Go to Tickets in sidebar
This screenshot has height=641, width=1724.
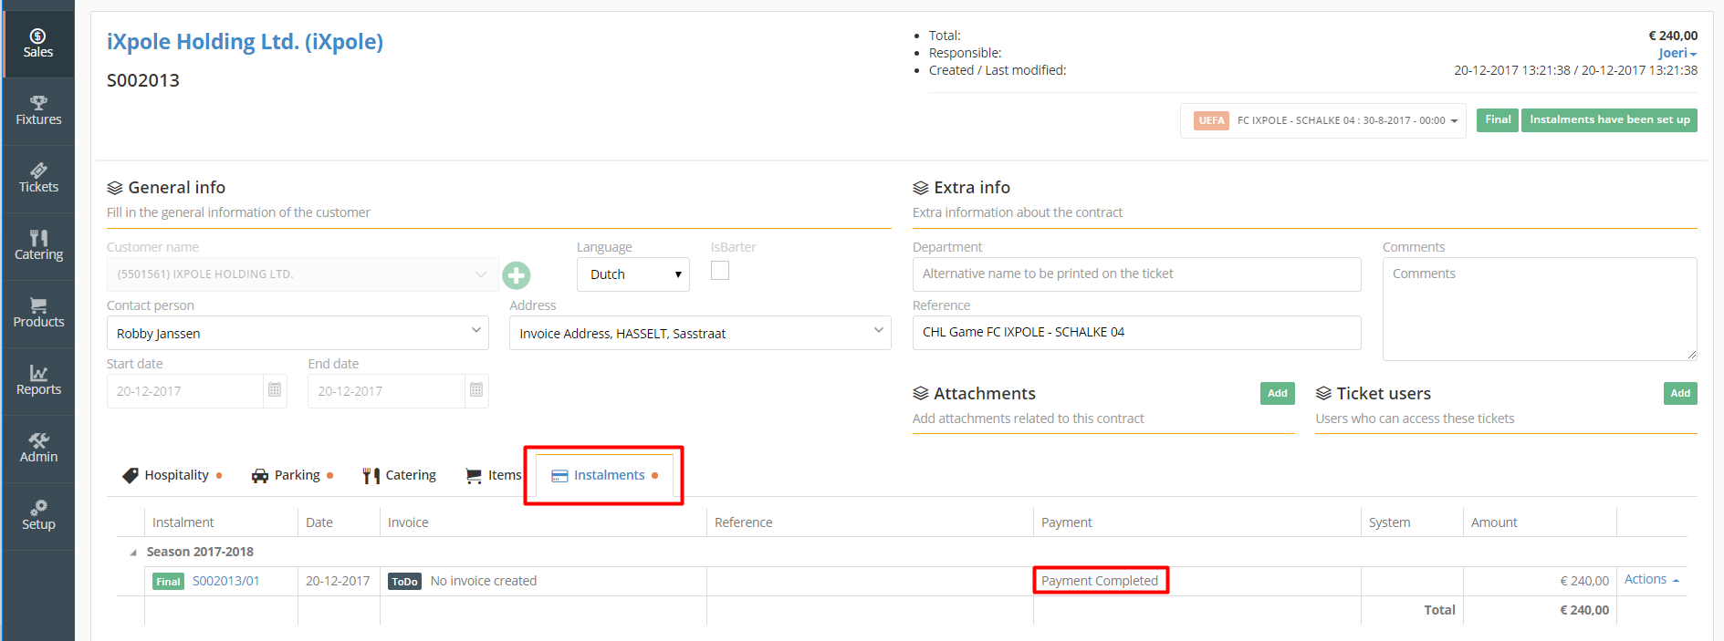click(38, 179)
